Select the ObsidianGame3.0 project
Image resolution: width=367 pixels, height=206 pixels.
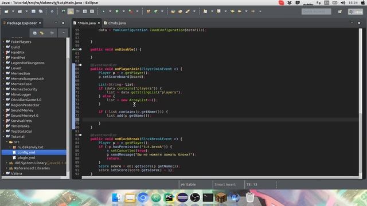(26, 100)
